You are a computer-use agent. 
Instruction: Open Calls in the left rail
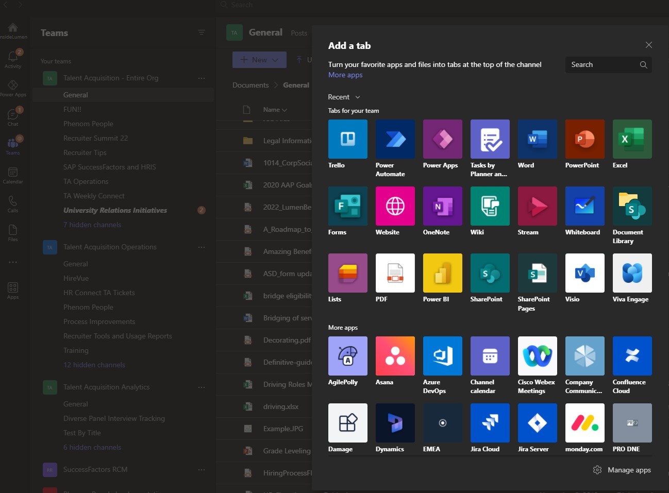[13, 204]
